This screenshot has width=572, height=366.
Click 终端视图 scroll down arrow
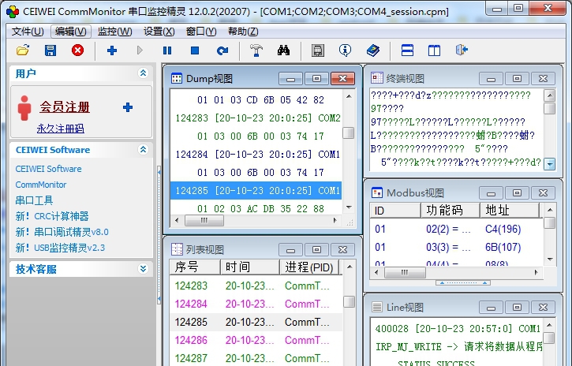(x=549, y=164)
